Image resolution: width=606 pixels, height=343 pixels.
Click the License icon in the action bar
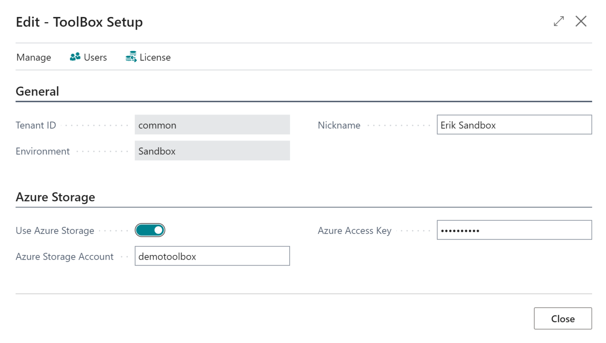tap(131, 57)
